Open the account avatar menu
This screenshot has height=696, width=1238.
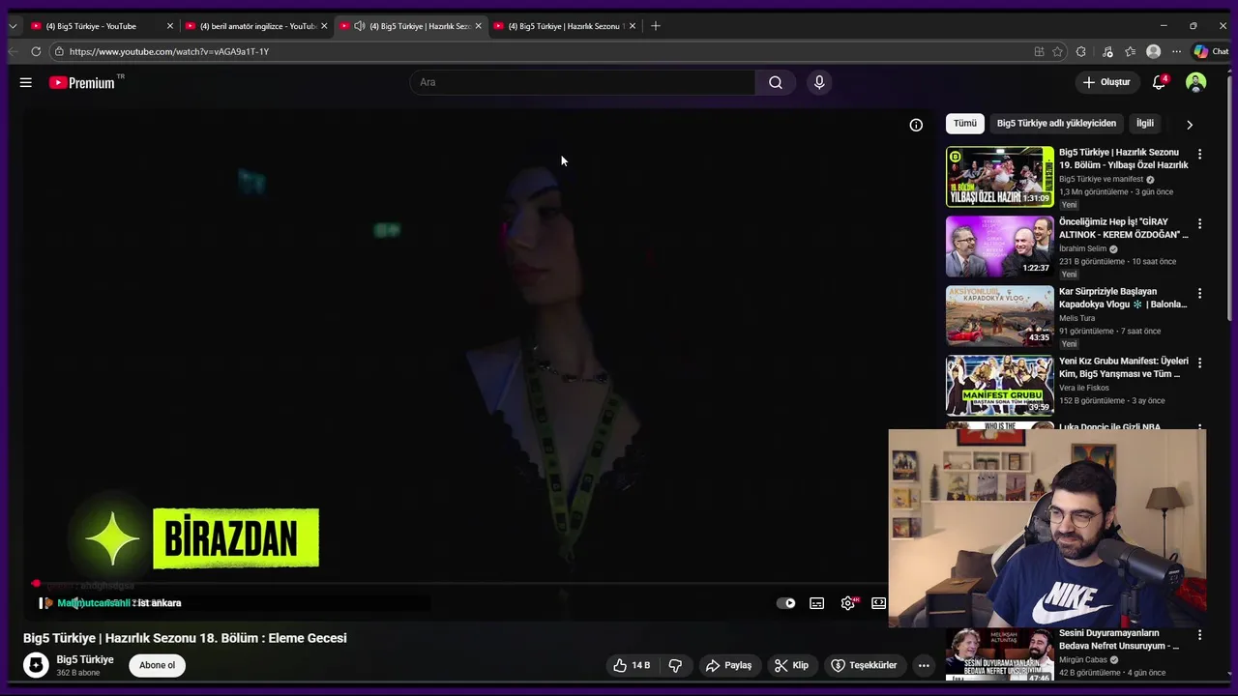click(x=1196, y=82)
